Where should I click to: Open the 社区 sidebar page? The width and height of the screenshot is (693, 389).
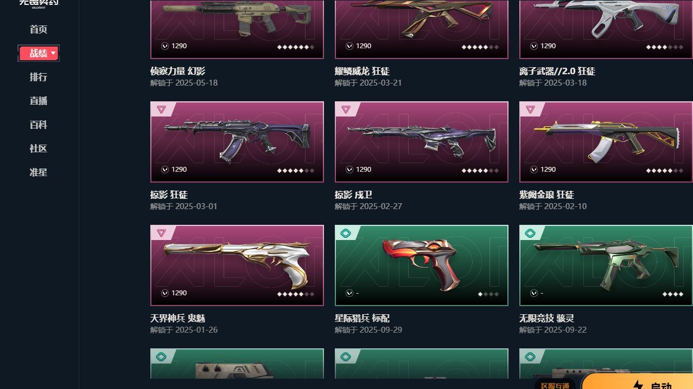39,148
